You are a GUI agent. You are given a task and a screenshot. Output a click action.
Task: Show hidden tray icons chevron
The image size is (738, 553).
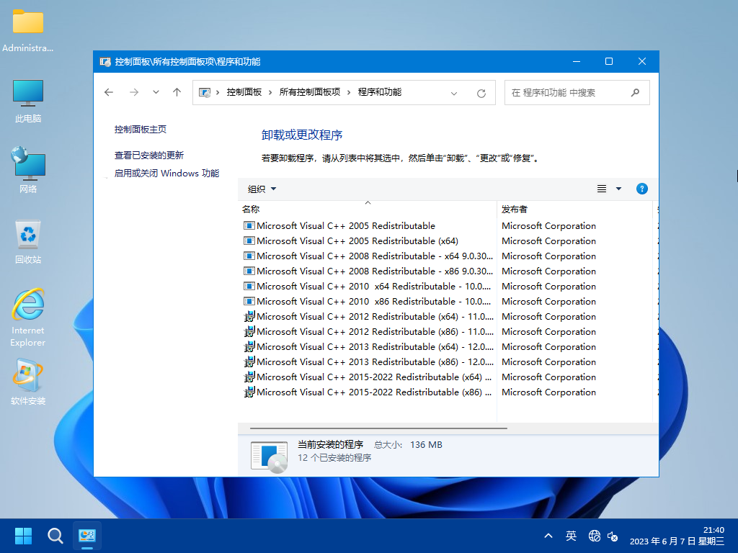pos(548,536)
